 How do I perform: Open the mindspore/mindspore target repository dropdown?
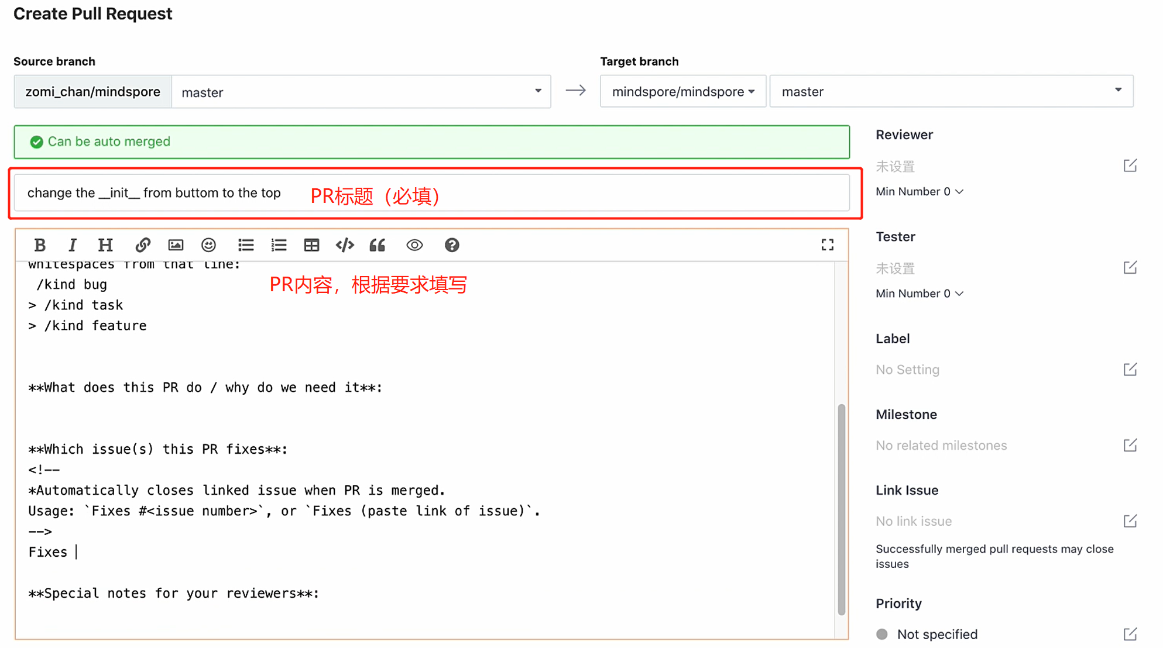point(683,91)
